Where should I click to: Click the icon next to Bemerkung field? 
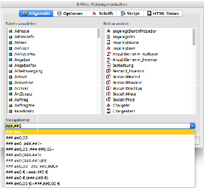(x=108, y=65)
